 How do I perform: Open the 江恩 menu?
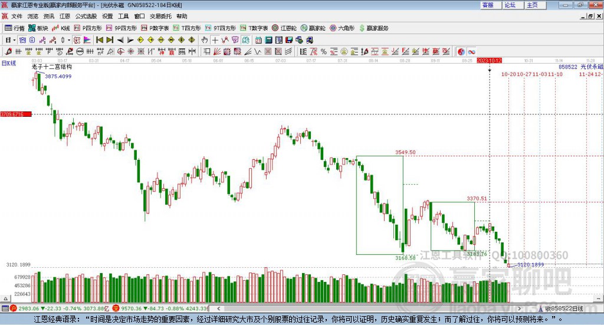[65, 16]
